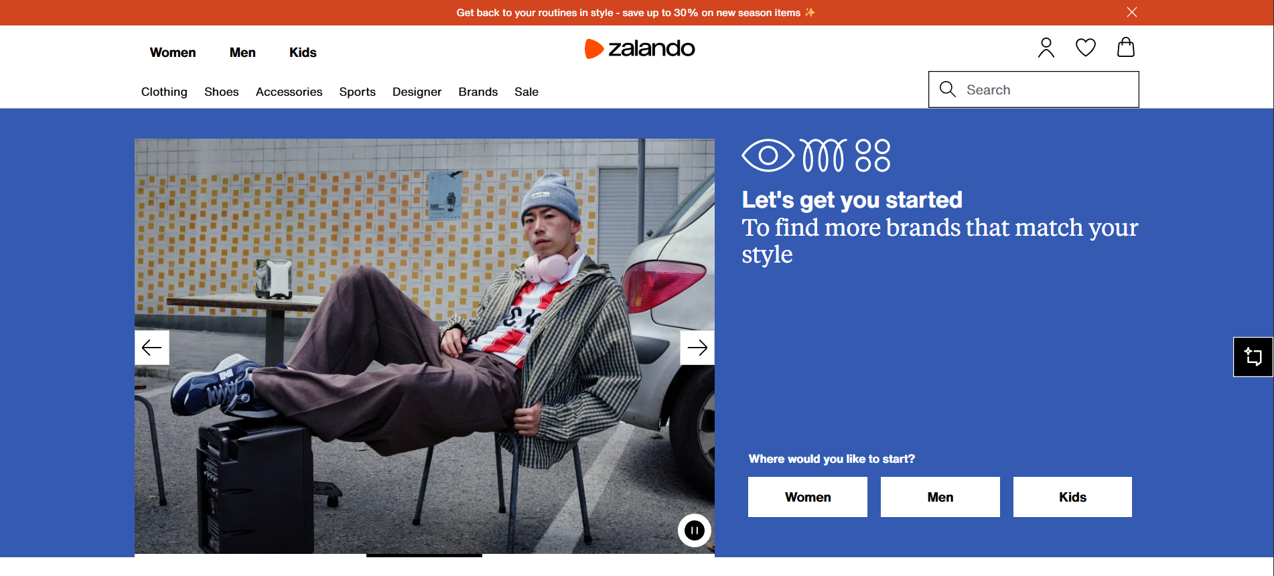The image size is (1274, 576).
Task: Choose Kids under Where would you like to start
Action: [x=1072, y=497]
